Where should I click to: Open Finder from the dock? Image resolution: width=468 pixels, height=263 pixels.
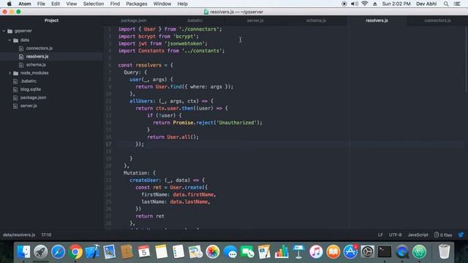click(23, 251)
